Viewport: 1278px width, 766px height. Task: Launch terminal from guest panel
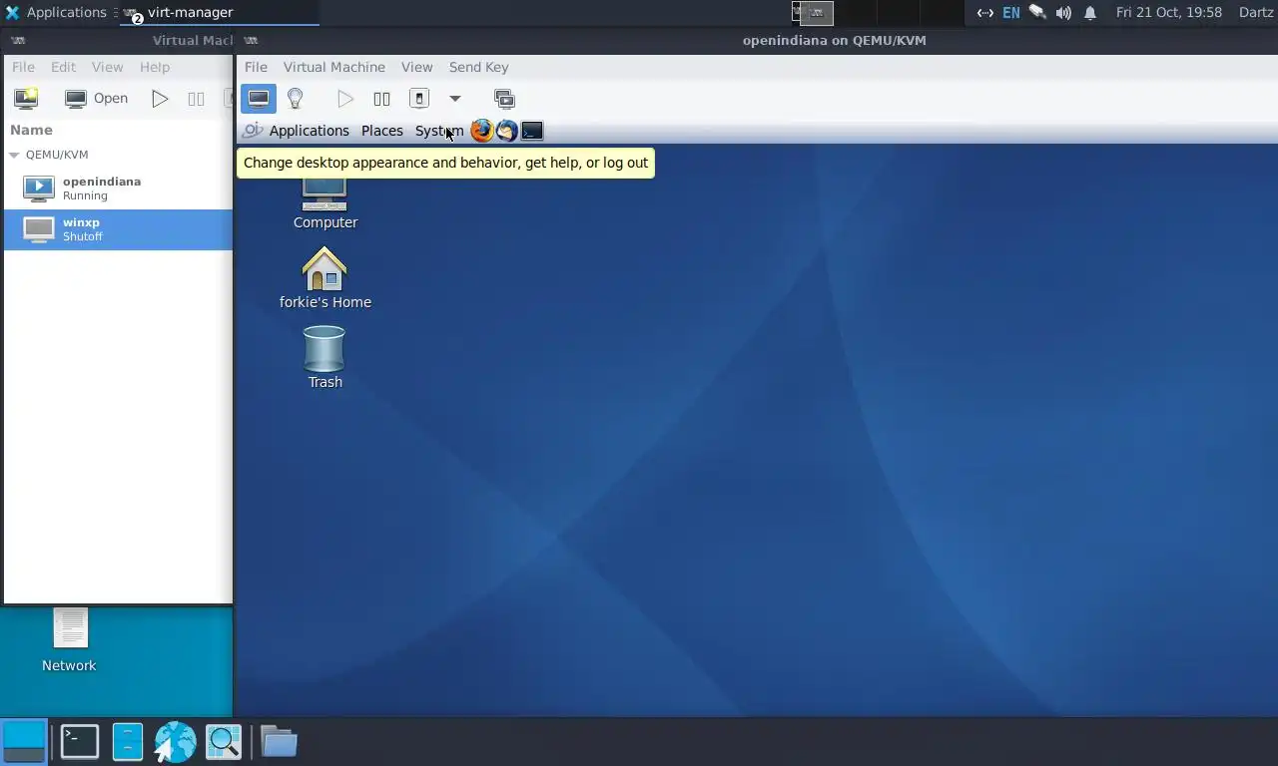[x=532, y=131]
